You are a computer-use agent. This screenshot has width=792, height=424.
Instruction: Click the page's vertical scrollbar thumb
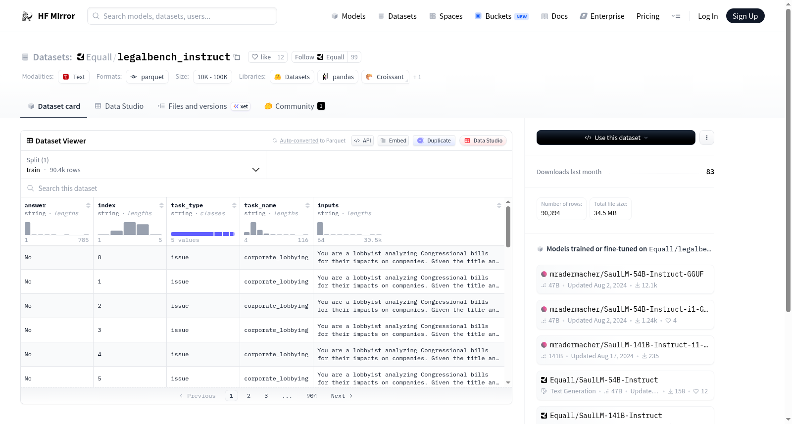tap(788, 160)
